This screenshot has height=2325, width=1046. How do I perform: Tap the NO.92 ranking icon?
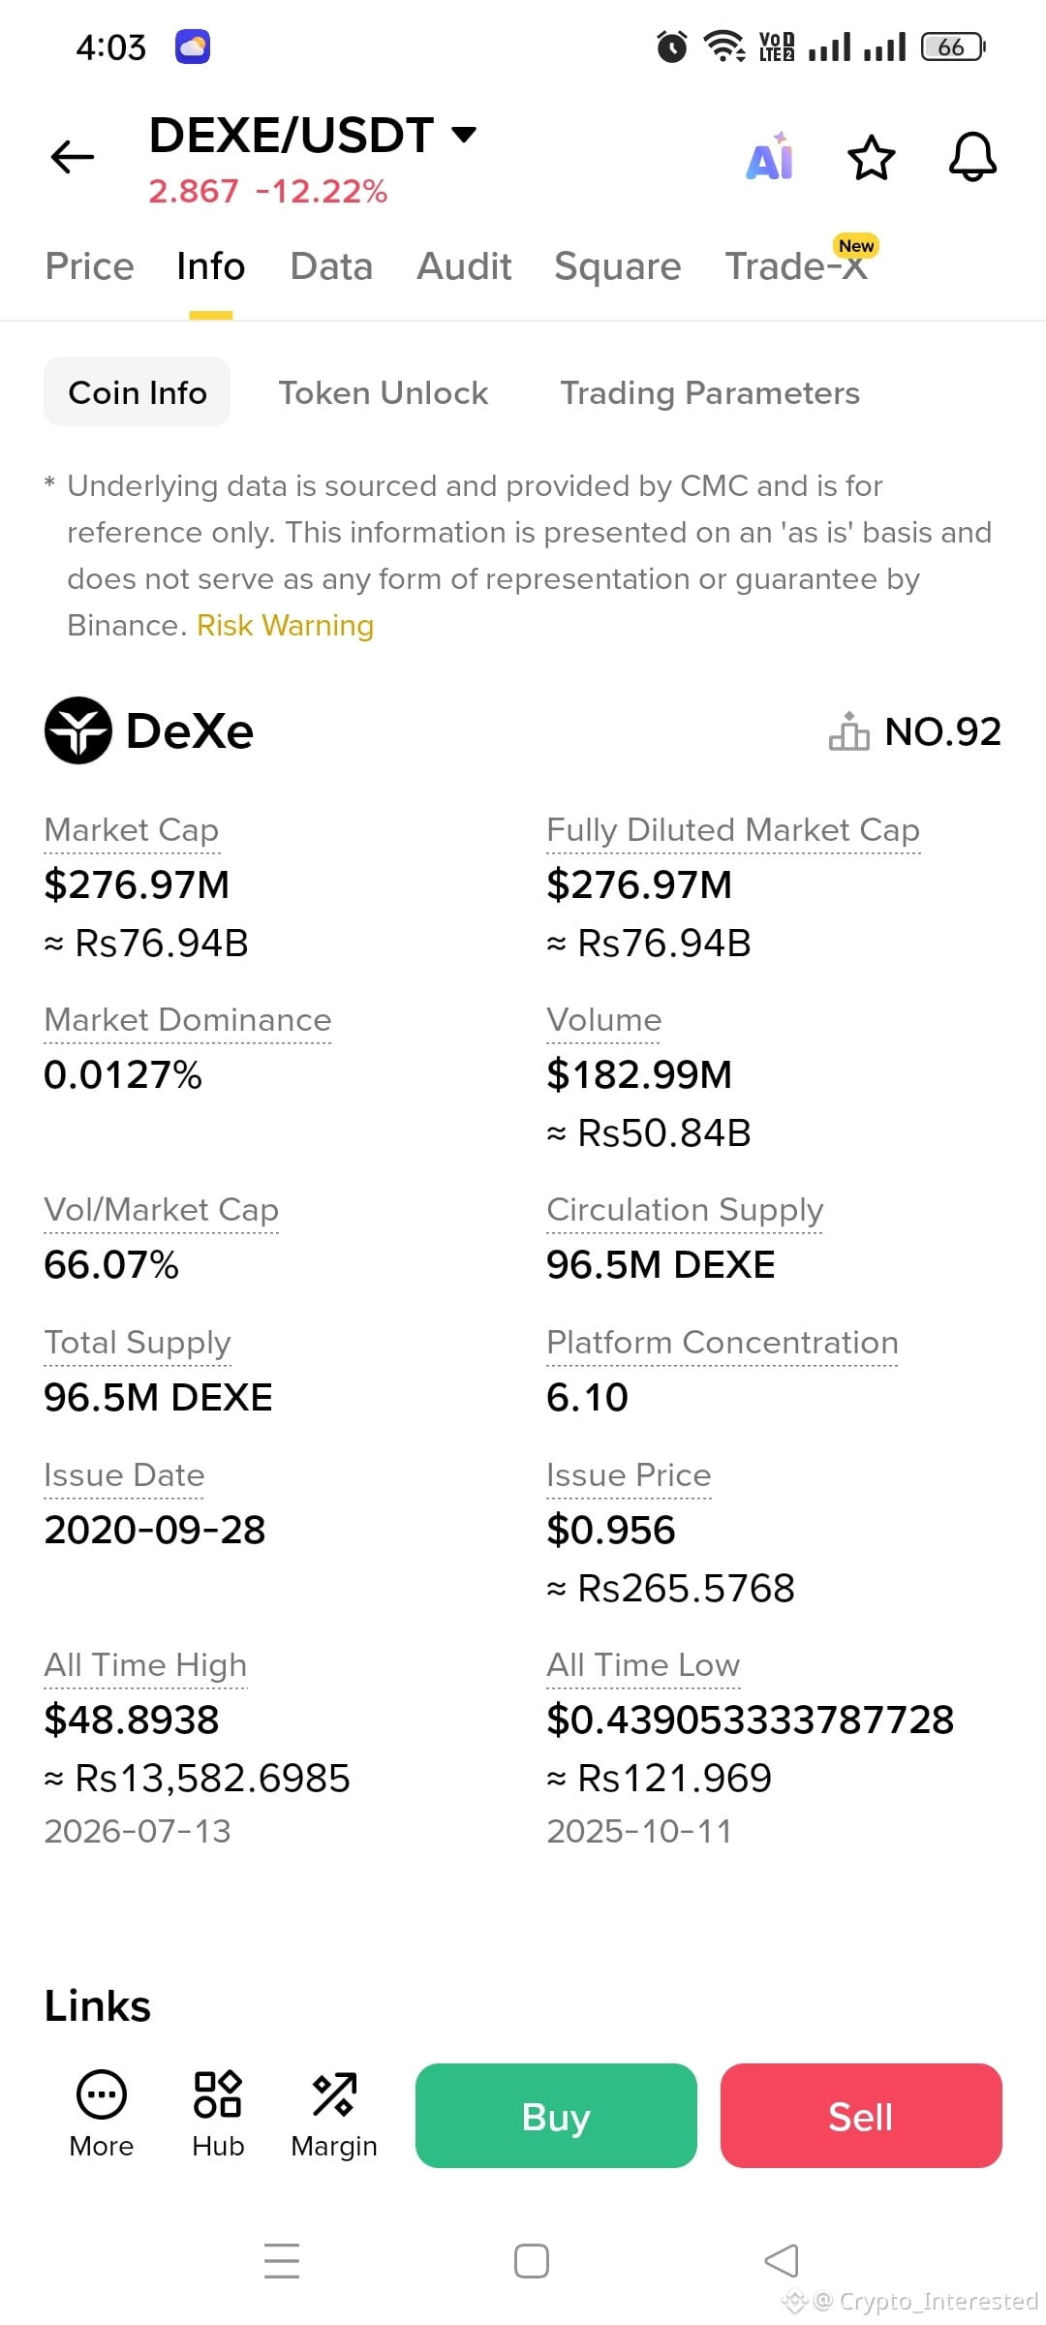[x=848, y=731]
